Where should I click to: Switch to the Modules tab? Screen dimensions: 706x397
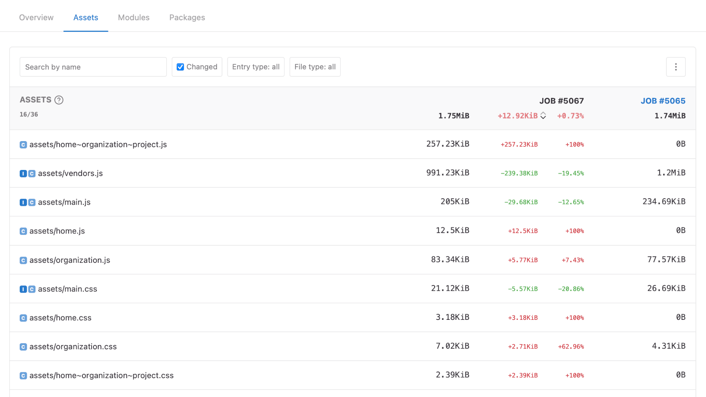click(134, 17)
